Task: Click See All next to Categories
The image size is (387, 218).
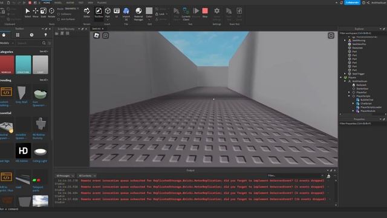Action: [x=44, y=51]
